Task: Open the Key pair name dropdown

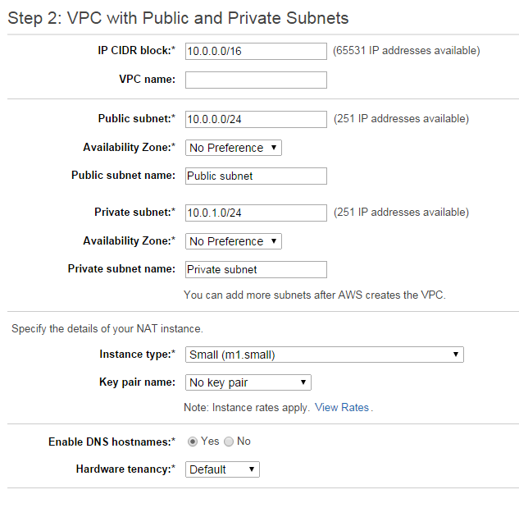Action: click(x=248, y=382)
